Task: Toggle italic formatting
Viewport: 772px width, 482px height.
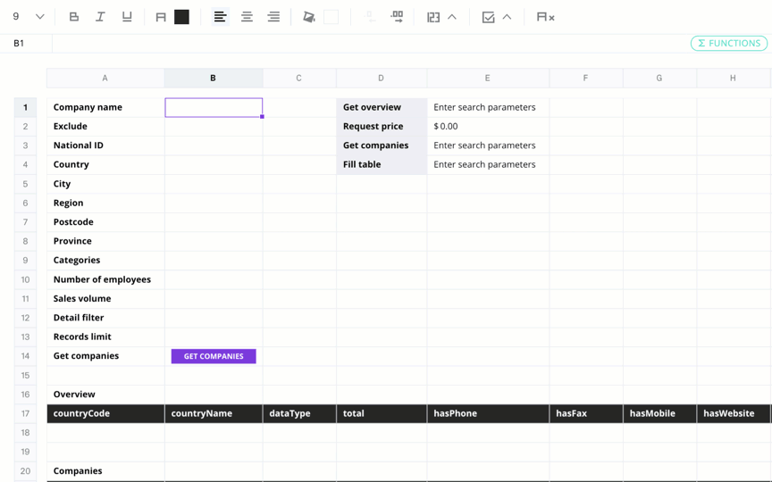Action: (x=100, y=17)
